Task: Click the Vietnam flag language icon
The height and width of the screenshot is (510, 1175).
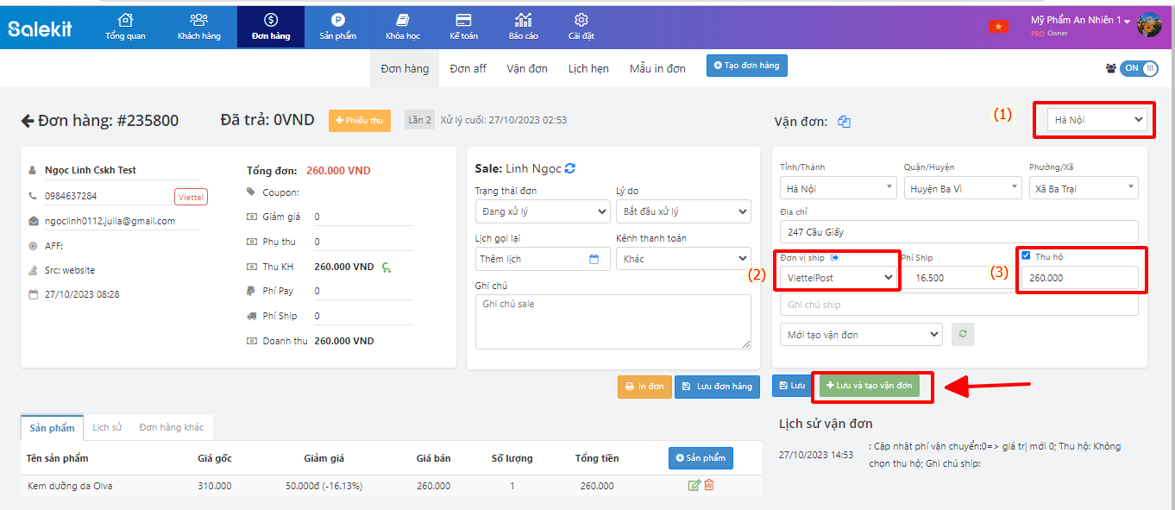Action: pos(998,26)
